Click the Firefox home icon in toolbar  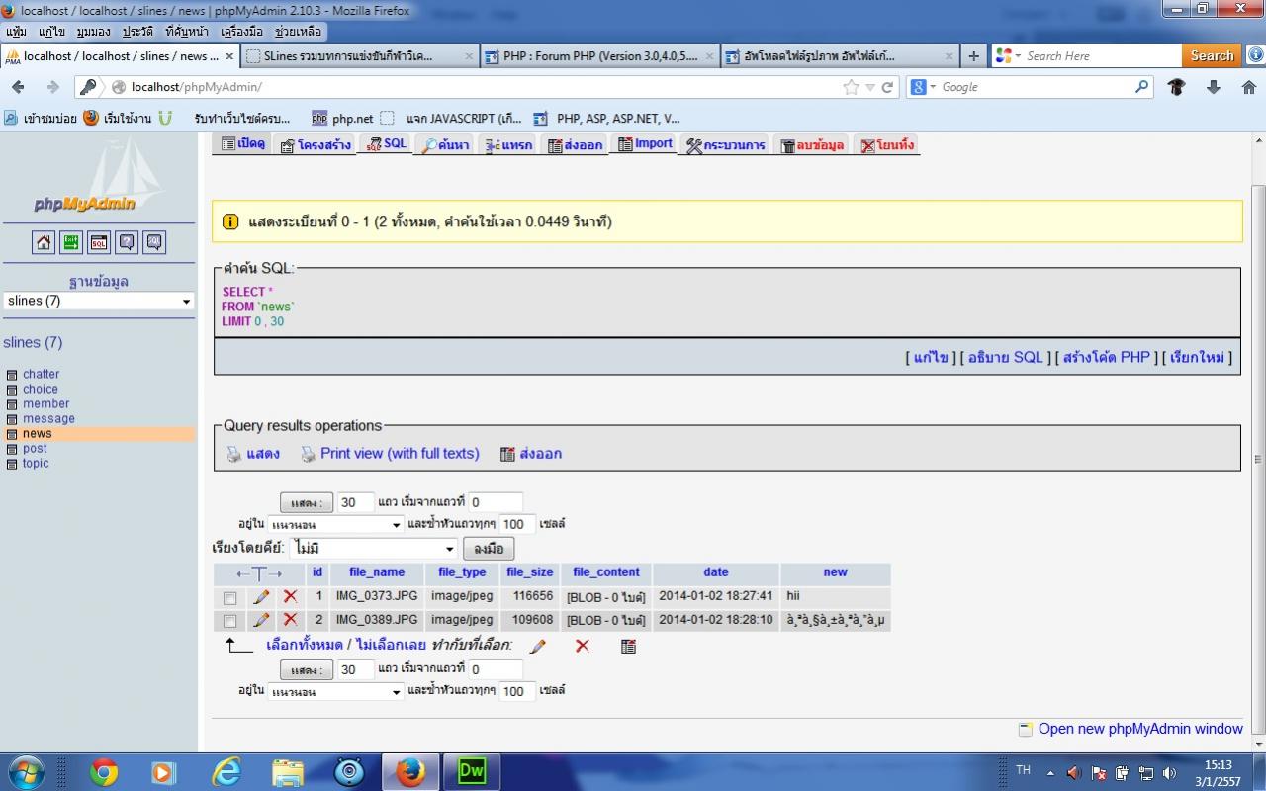tap(1249, 87)
